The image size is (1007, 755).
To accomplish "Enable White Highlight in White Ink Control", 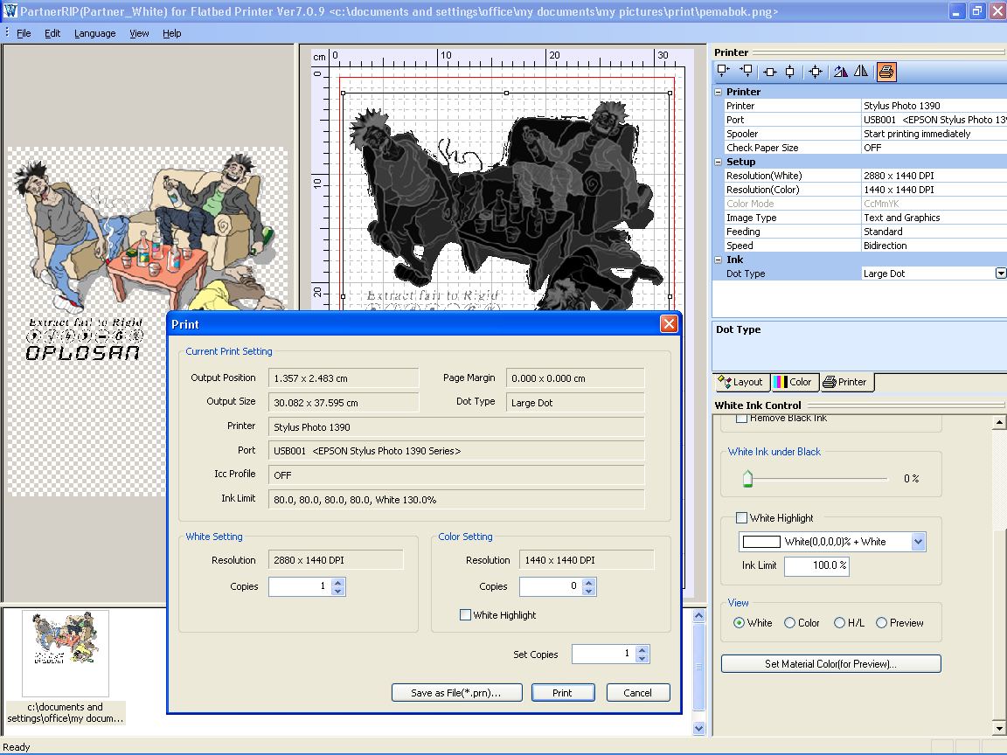I will tap(742, 517).
